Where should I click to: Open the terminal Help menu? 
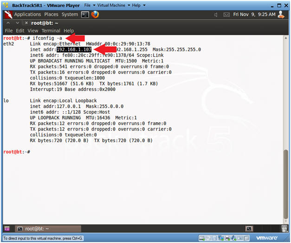pos(69,31)
